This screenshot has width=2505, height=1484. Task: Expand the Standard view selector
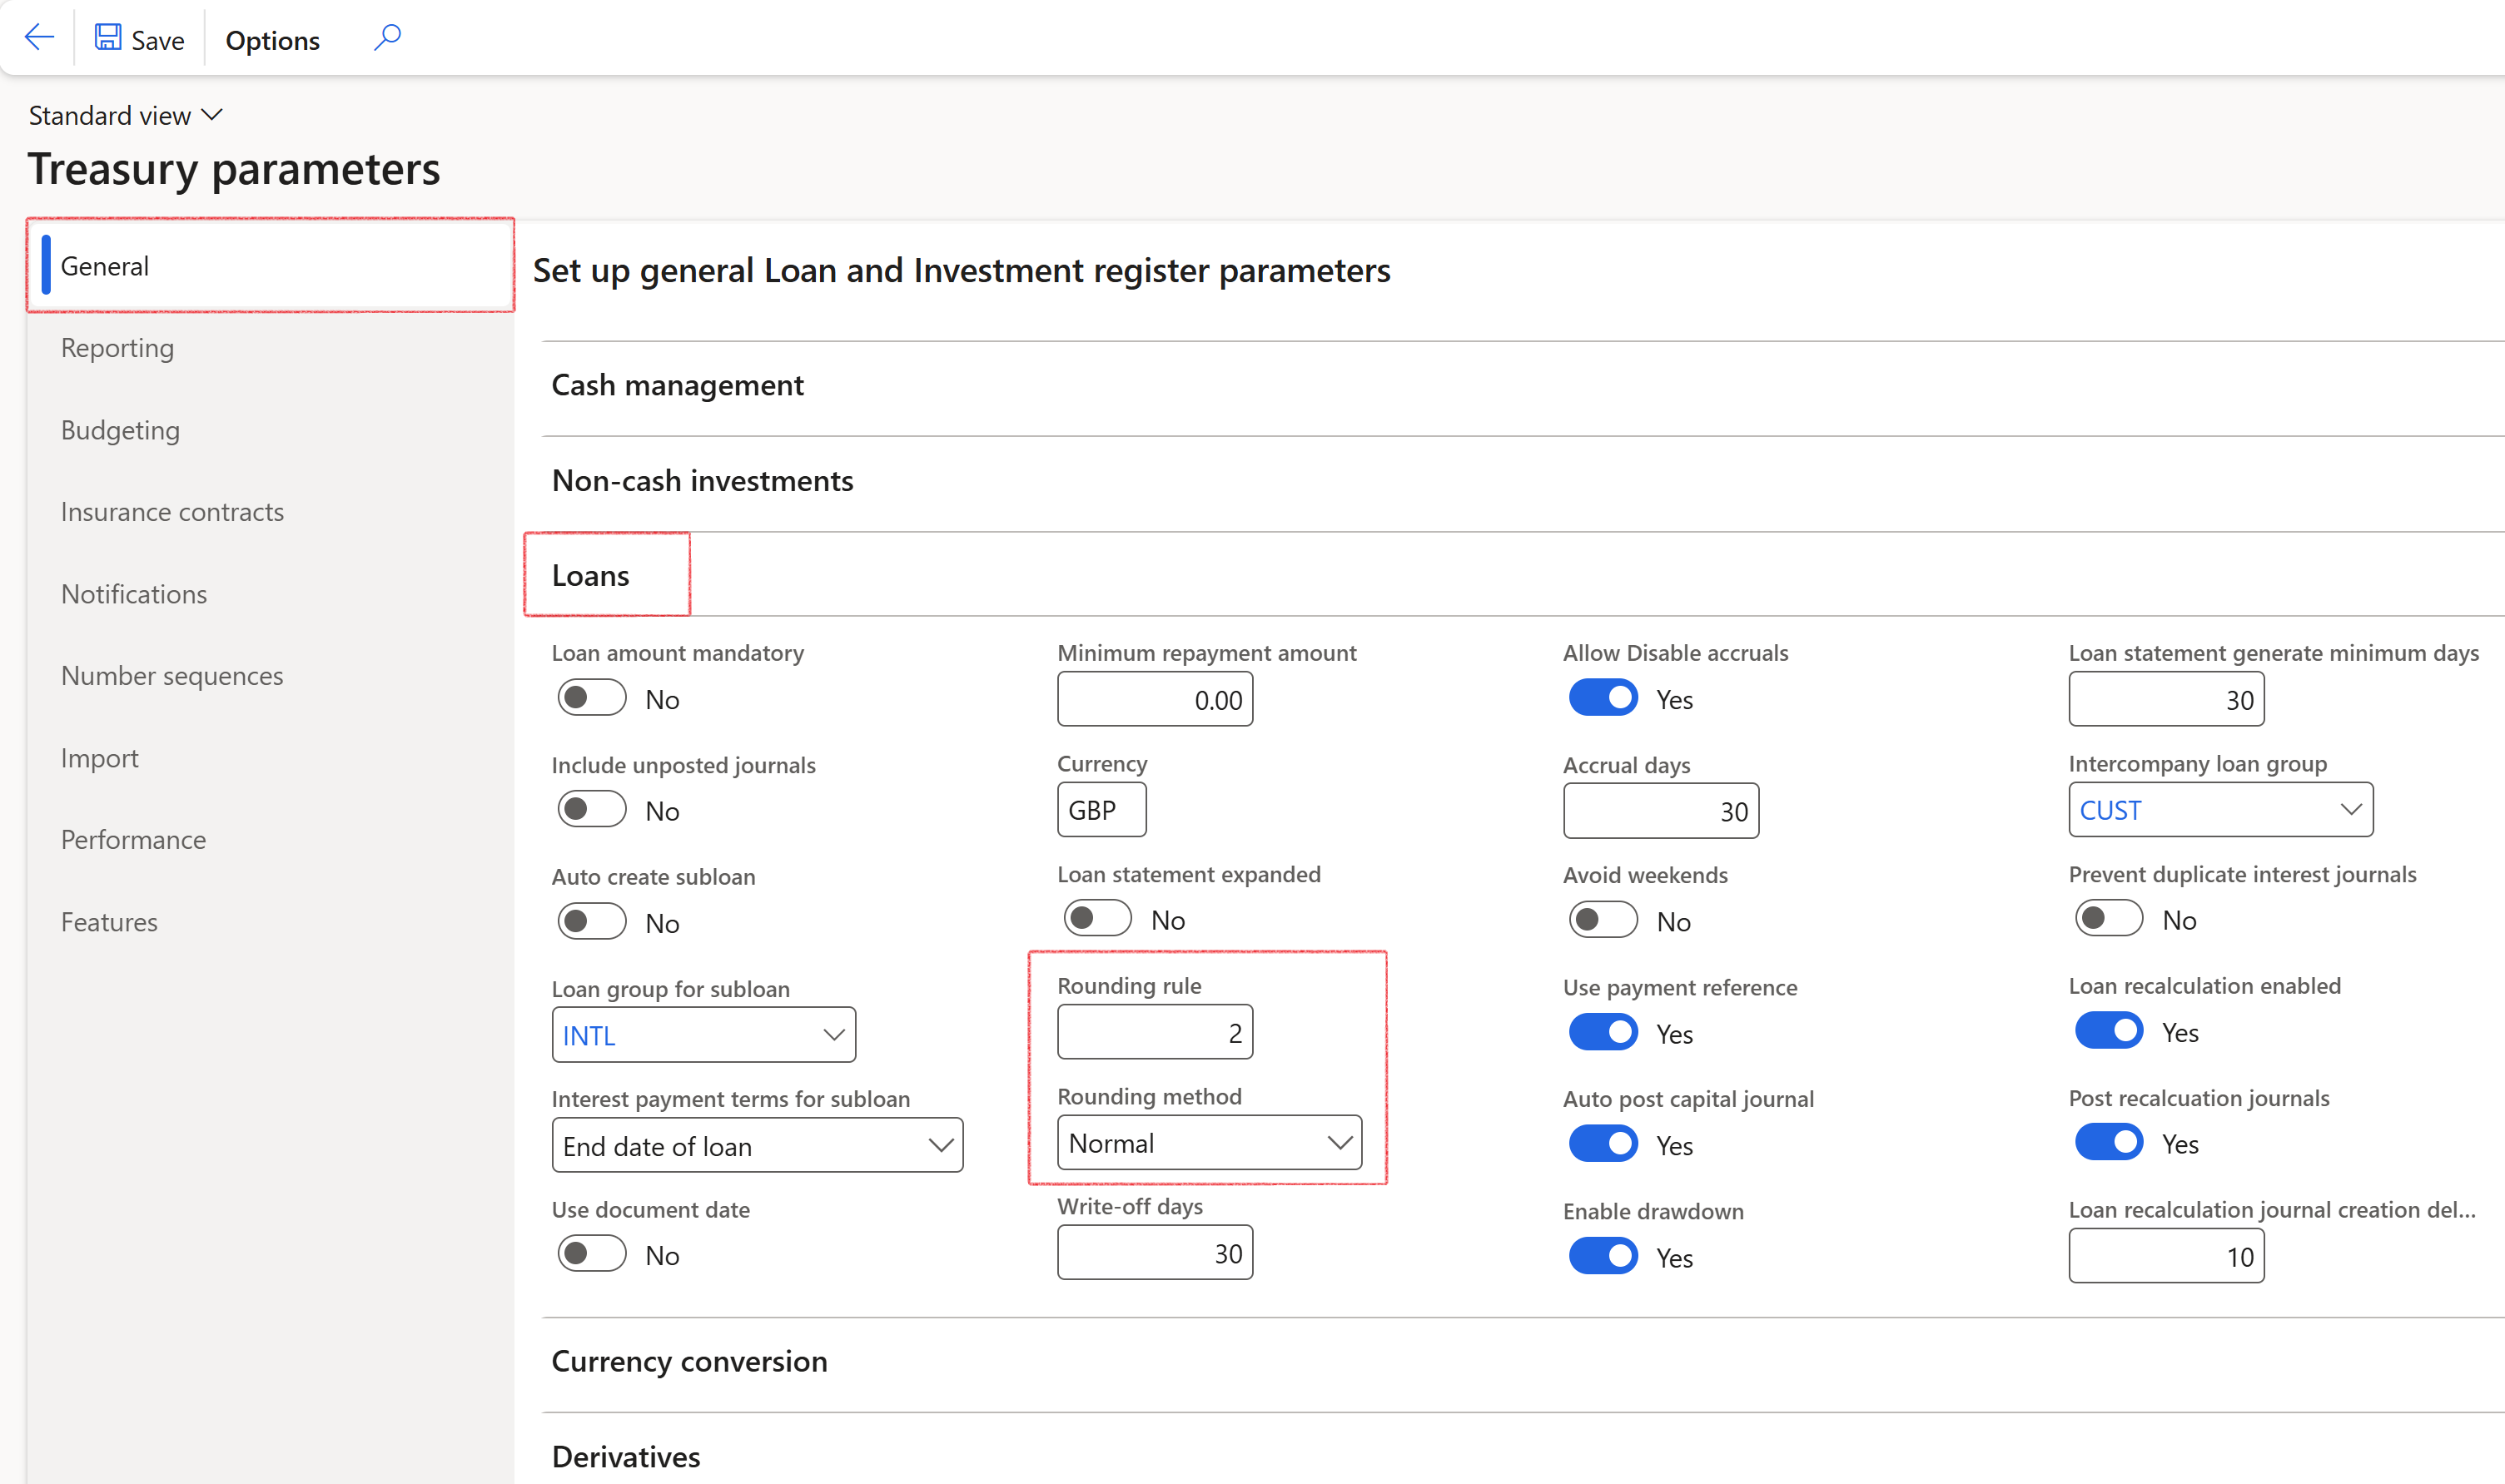tap(125, 115)
